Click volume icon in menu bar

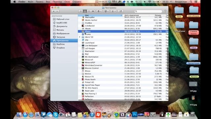click(x=145, y=2)
